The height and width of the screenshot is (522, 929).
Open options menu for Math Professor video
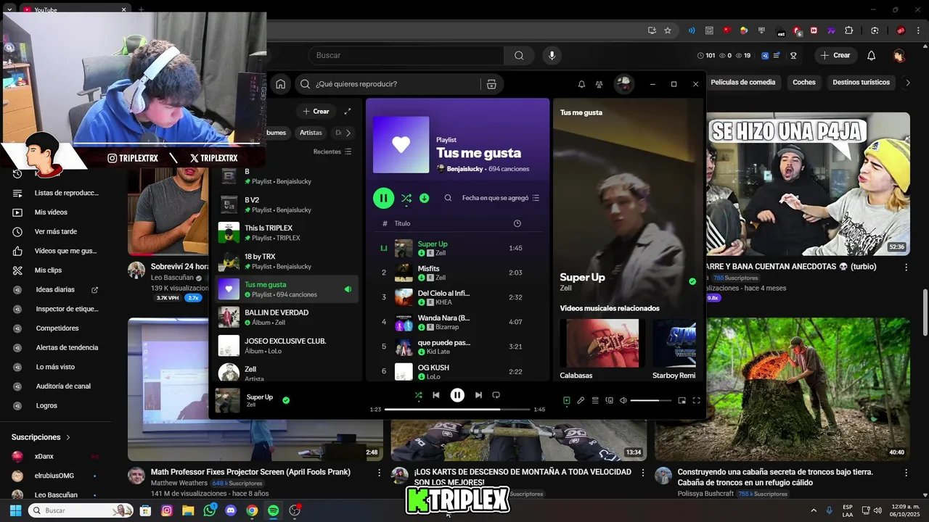pos(379,472)
